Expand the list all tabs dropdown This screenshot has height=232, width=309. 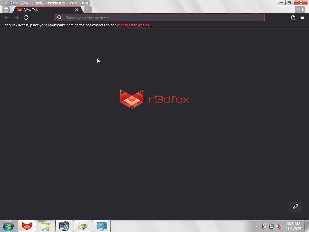tap(300, 10)
